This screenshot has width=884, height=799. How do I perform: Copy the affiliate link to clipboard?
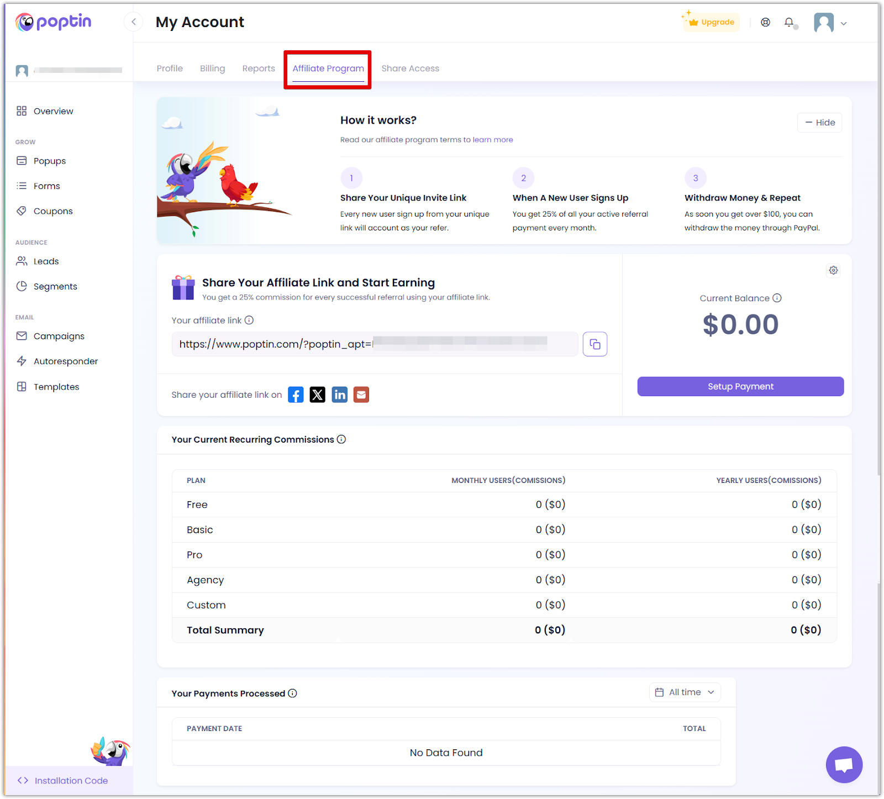coord(594,344)
